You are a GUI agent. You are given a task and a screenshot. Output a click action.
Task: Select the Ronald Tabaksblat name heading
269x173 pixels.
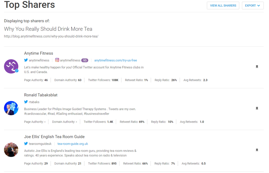pyautogui.click(x=41, y=95)
